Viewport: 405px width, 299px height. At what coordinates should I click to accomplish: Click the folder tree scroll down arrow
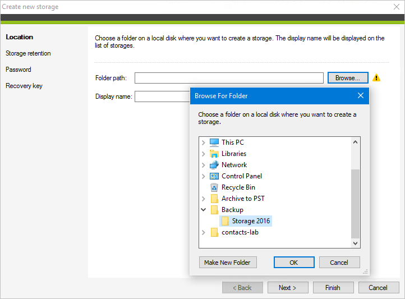coord(356,243)
